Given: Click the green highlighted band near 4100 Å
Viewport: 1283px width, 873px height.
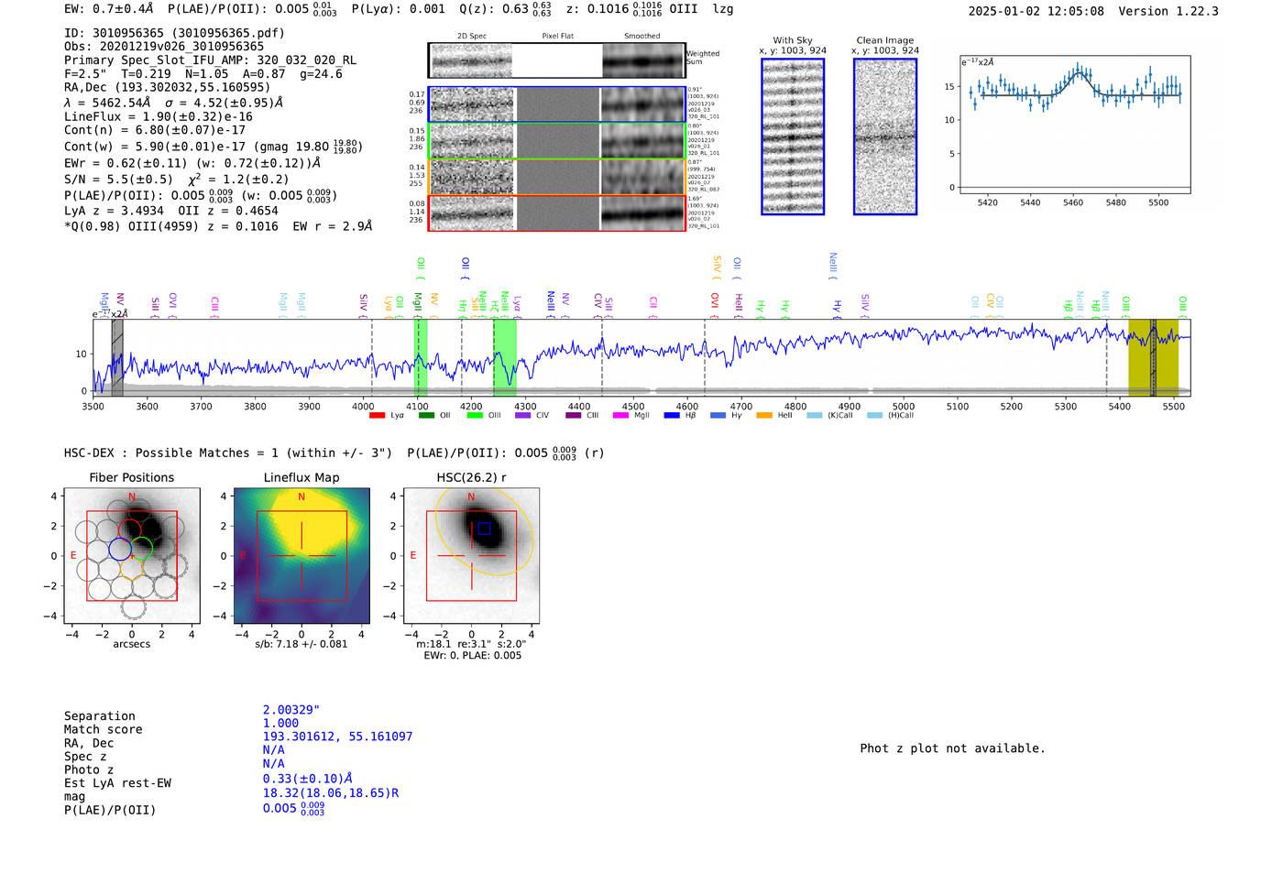Looking at the screenshot, I should point(421,357).
